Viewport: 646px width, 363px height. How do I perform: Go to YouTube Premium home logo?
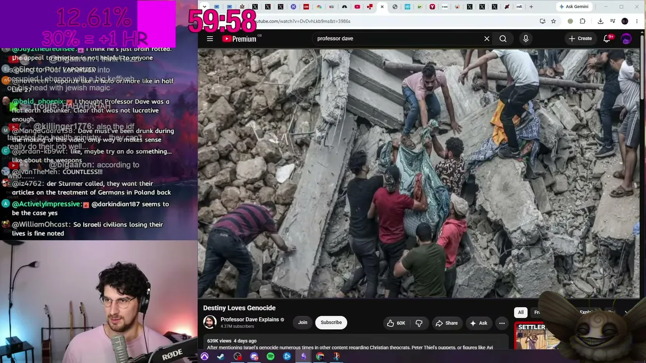coord(239,39)
